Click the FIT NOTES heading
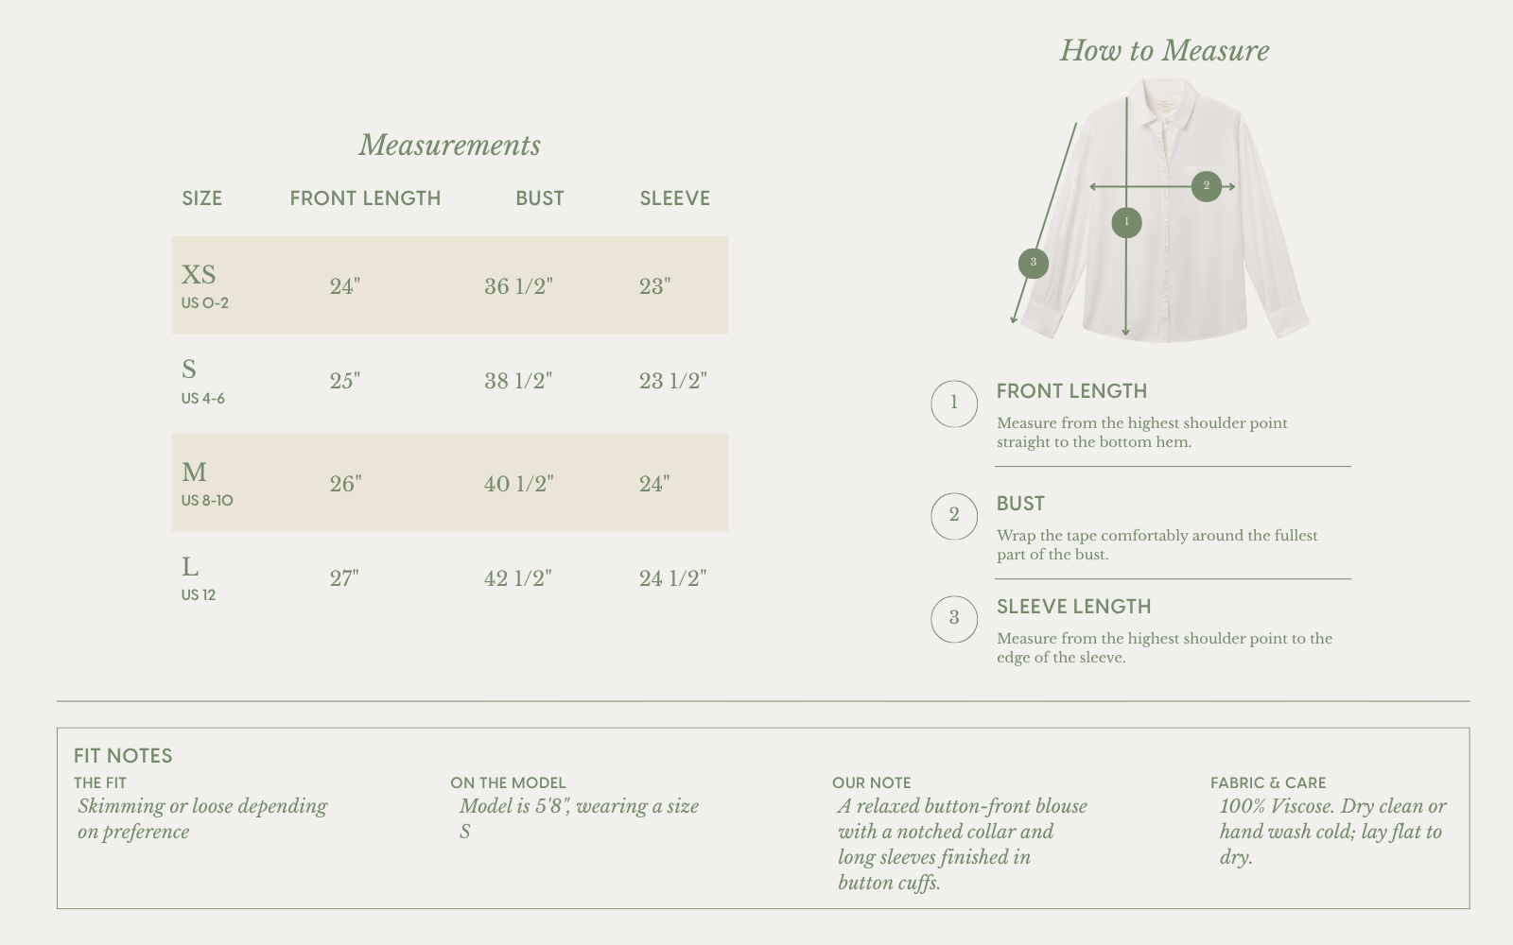Screen dimensions: 1513x945 (123, 756)
